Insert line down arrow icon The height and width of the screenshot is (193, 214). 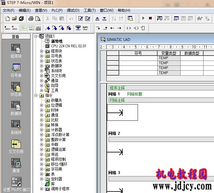[x=98, y=28]
